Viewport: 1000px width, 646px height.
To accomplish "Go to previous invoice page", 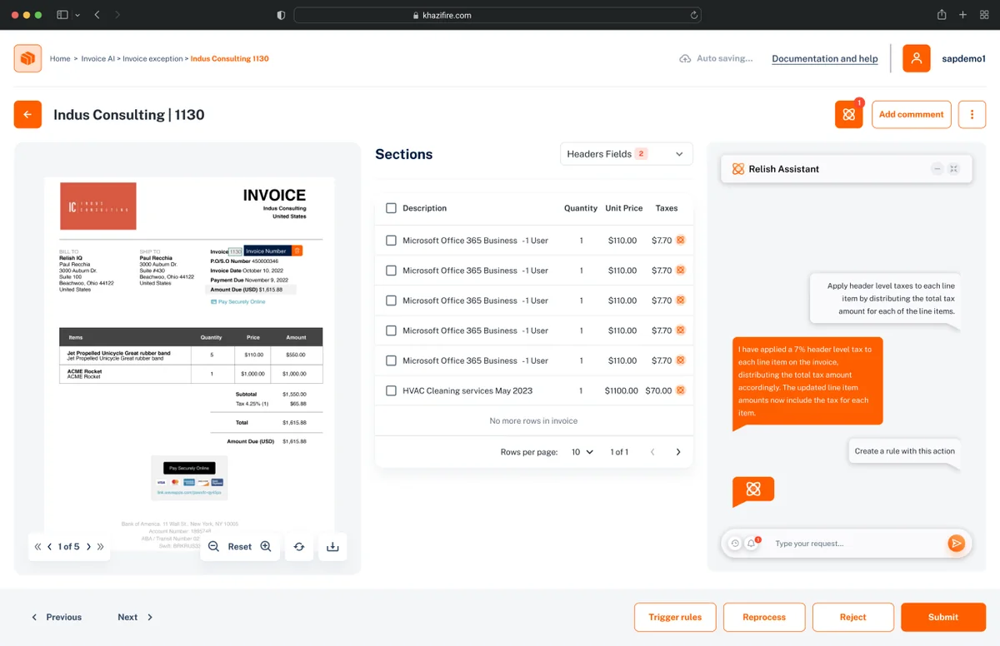I will coord(50,547).
